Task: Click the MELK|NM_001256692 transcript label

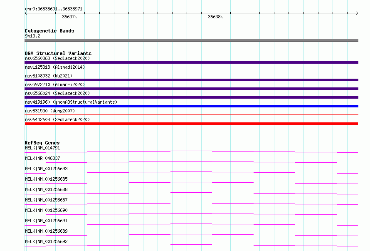Action: point(46,241)
